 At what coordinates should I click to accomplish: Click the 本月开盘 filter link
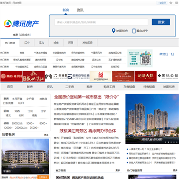17,99
